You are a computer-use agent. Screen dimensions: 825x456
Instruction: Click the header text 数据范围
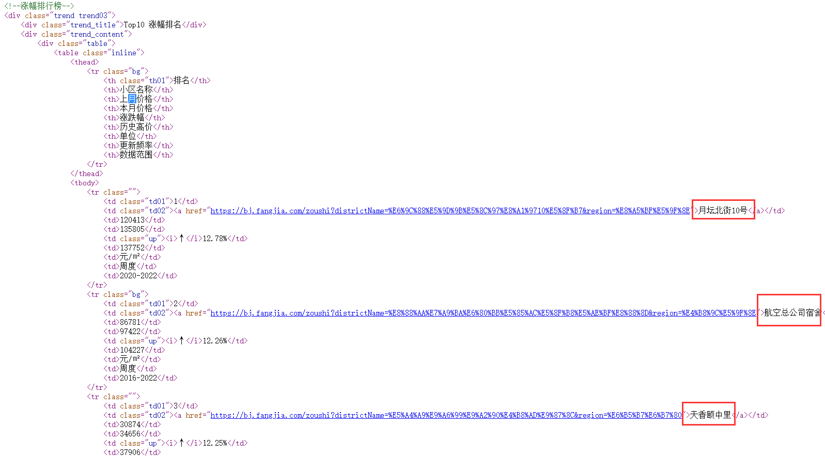tap(136, 155)
